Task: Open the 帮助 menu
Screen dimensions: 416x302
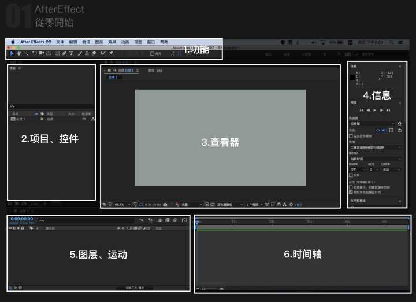Action: (164, 42)
